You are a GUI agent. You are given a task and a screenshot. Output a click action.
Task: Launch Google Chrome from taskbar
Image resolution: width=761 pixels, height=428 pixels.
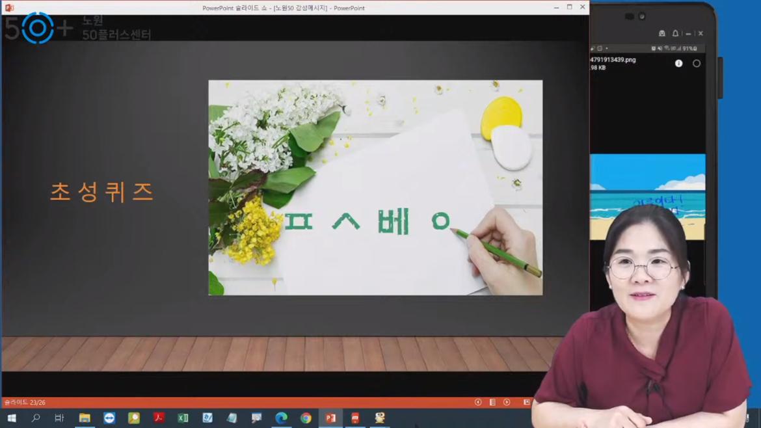click(x=306, y=418)
